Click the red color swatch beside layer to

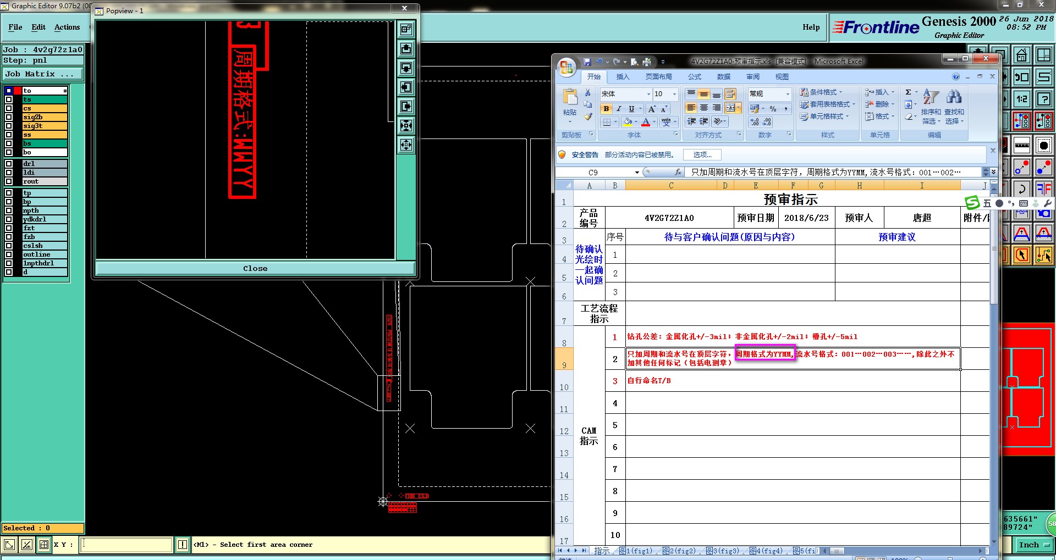[x=18, y=91]
